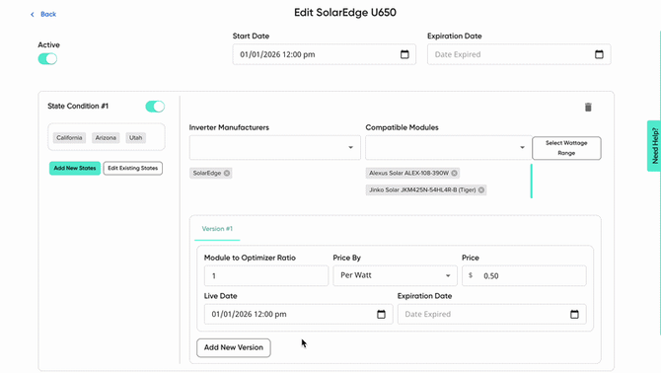Open the Price By Per Watt dropdown
This screenshot has height=373, width=661.
click(x=395, y=275)
